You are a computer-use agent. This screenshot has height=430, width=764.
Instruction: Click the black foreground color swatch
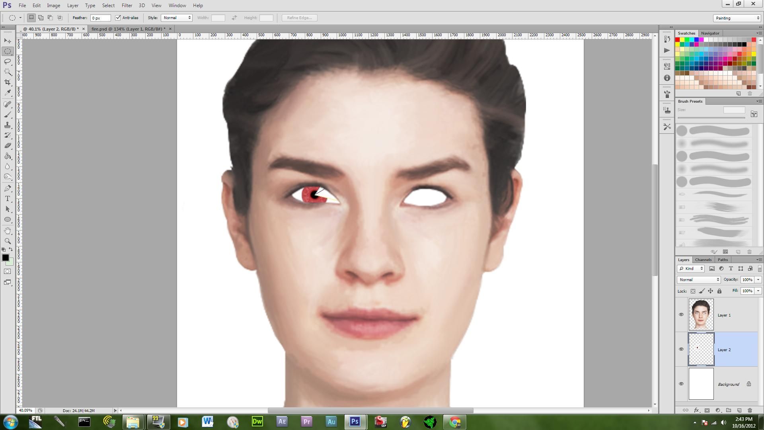point(6,258)
